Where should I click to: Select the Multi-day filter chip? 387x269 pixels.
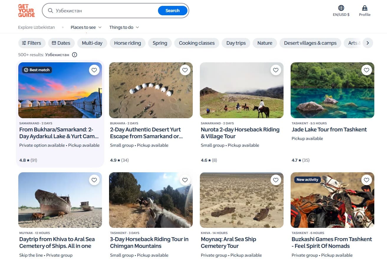click(x=92, y=43)
